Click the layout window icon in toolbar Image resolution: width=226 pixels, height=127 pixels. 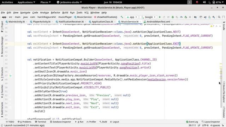[x=201, y=17]
